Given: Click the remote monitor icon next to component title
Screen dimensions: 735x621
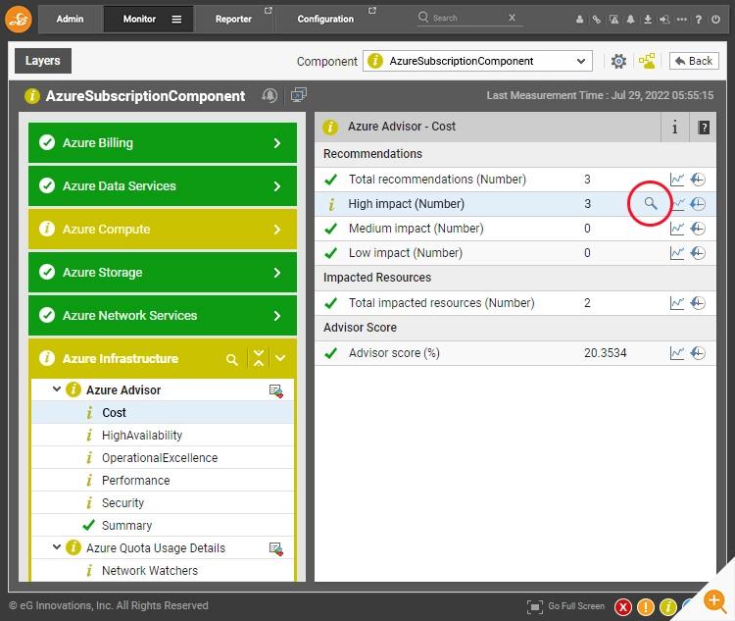Looking at the screenshot, I should pyautogui.click(x=299, y=95).
